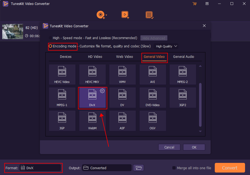Start conversion with Convert button
Viewport: 250px width, 175px height.
[230, 168]
